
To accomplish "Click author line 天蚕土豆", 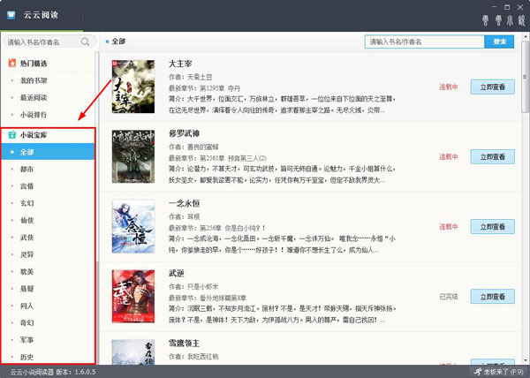I will 191,77.
